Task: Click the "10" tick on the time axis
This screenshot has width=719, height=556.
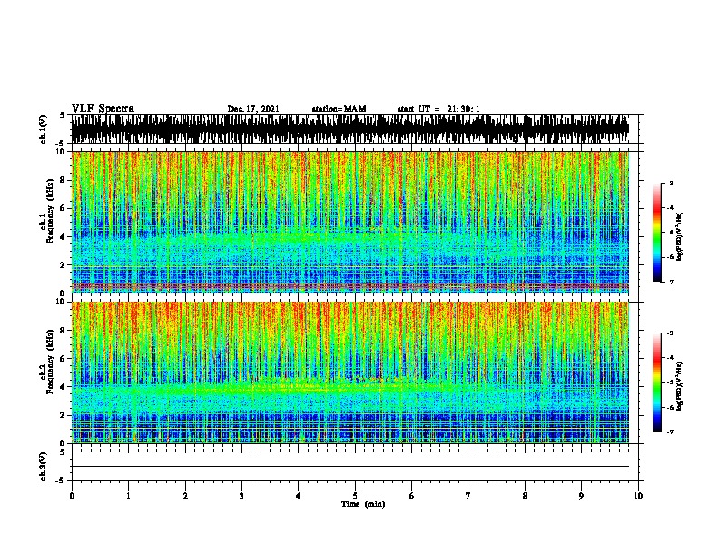Action: pos(638,496)
